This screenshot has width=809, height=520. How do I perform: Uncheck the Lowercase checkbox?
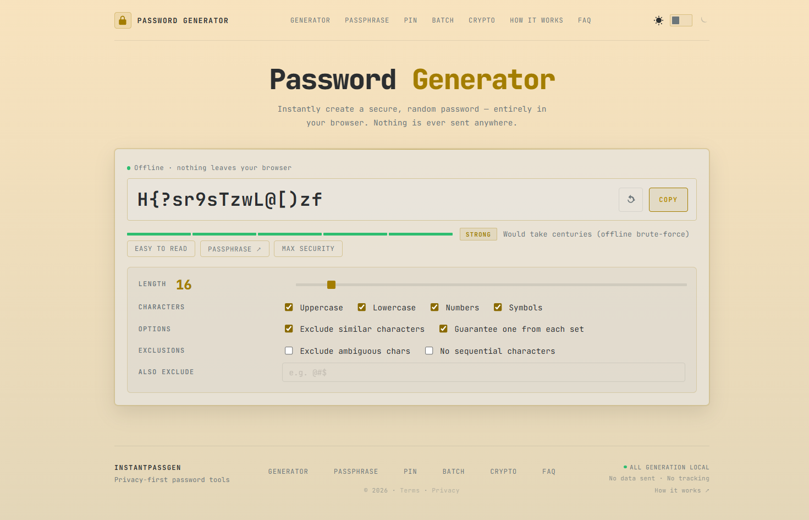point(362,307)
